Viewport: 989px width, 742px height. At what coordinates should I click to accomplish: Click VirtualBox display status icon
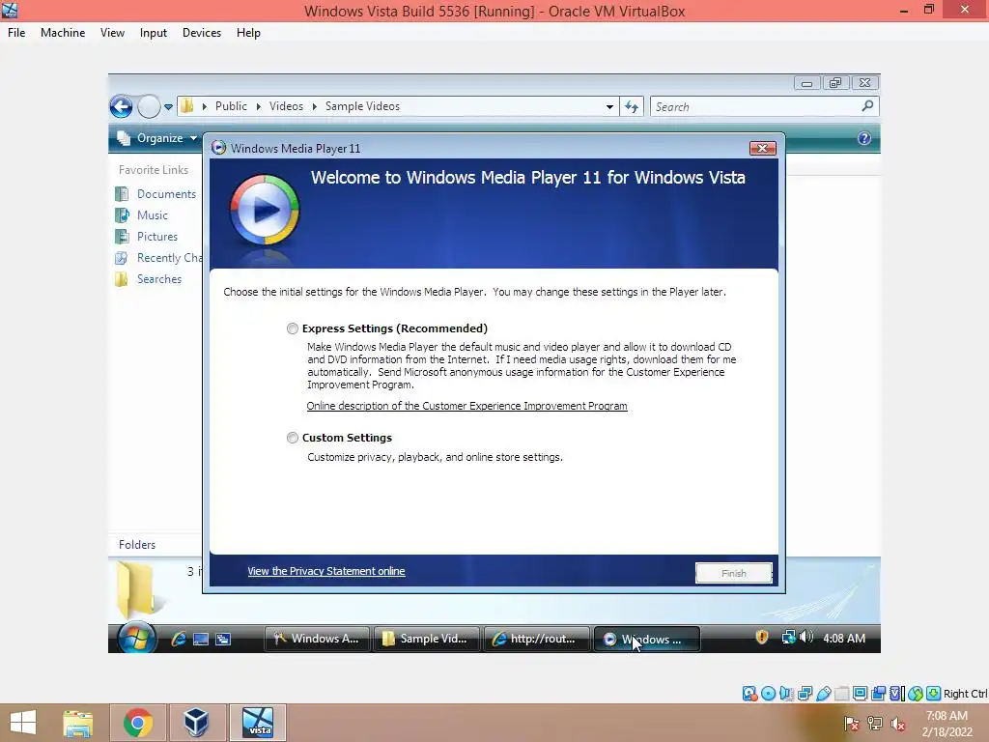[x=860, y=694]
